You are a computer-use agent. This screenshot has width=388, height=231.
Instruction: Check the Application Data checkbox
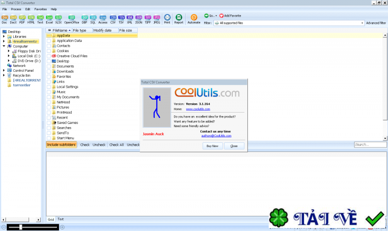(49, 41)
